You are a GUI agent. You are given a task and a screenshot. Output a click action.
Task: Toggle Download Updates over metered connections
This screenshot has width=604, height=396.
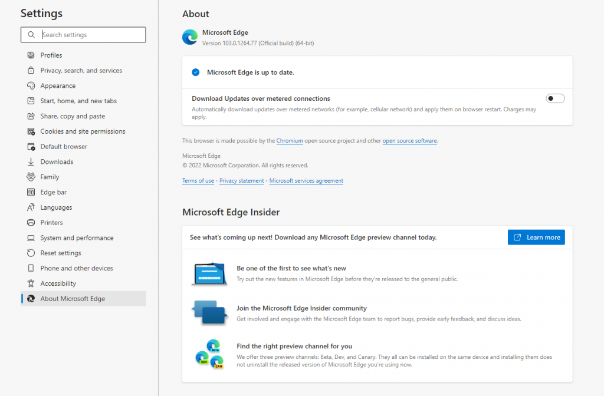555,98
